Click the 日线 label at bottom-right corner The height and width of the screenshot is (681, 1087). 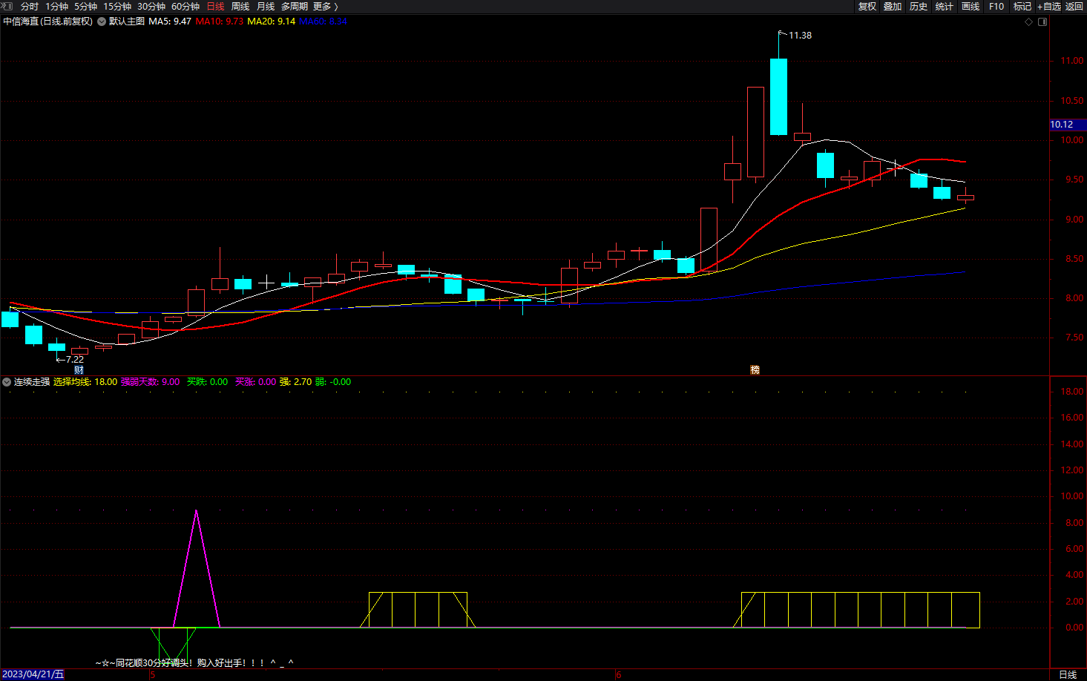(1068, 674)
